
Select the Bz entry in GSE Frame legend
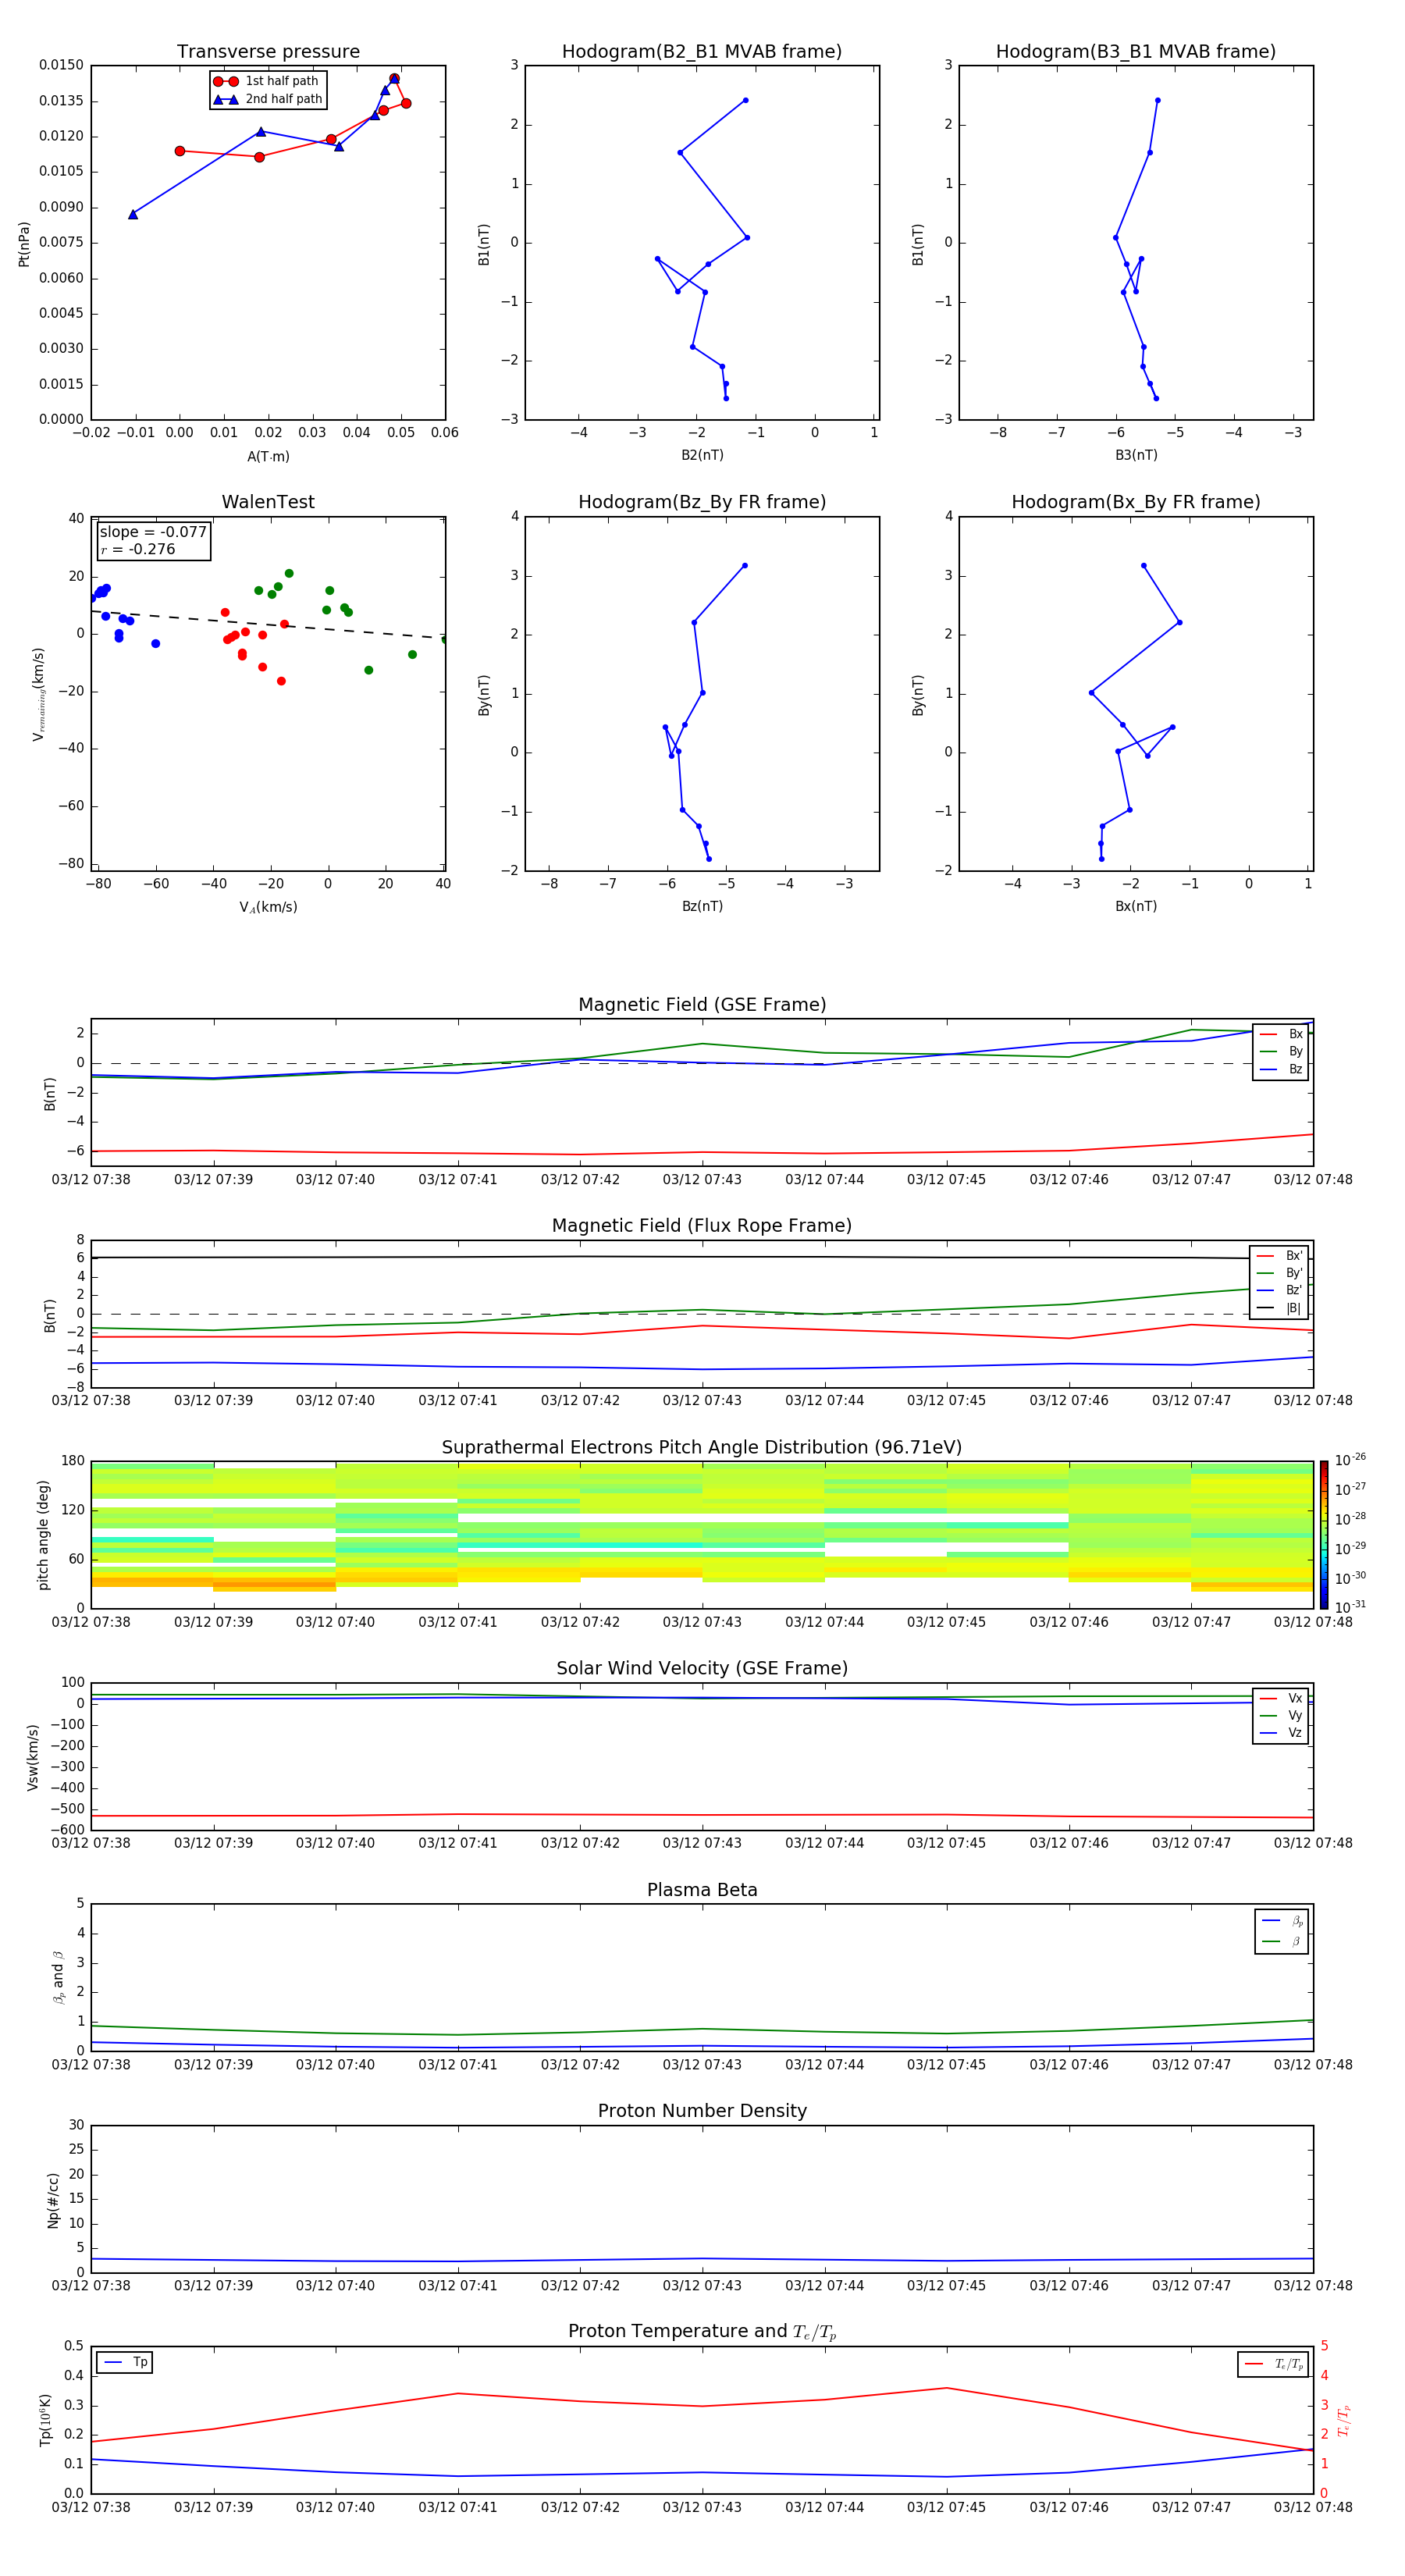point(1281,1069)
